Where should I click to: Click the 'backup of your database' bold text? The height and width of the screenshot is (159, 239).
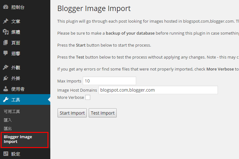[130, 33]
